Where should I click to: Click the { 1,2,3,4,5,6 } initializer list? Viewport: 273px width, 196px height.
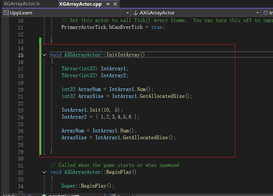(116, 117)
